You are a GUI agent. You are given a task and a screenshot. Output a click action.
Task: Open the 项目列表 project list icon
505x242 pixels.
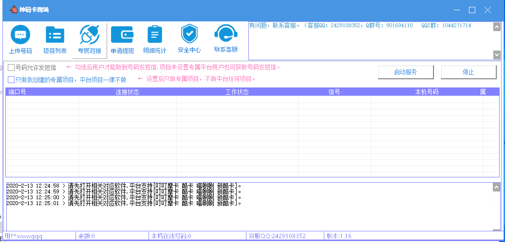tap(55, 35)
